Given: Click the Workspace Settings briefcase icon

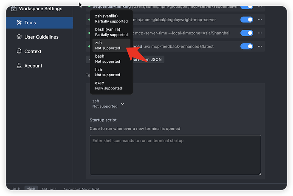Looking at the screenshot, I should (14, 8).
